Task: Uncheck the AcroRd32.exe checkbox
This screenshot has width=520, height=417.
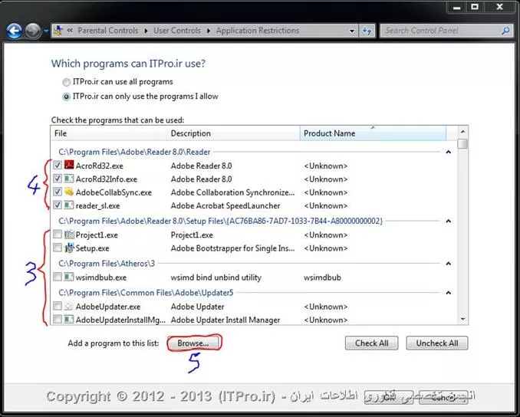Action: click(58, 165)
